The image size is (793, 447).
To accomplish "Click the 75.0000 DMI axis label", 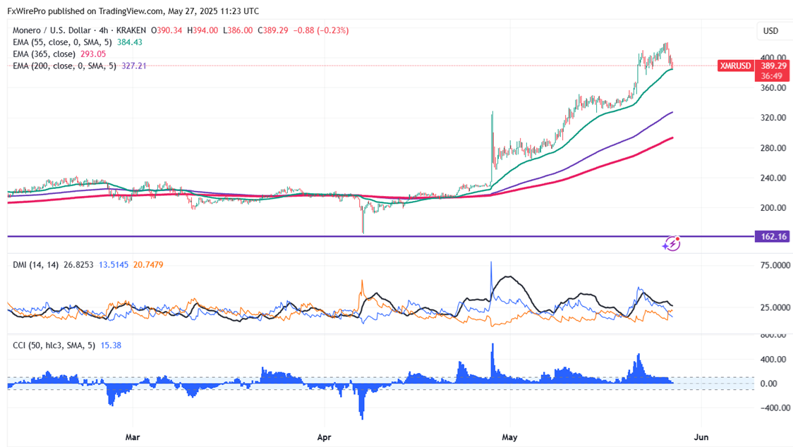I will (775, 265).
